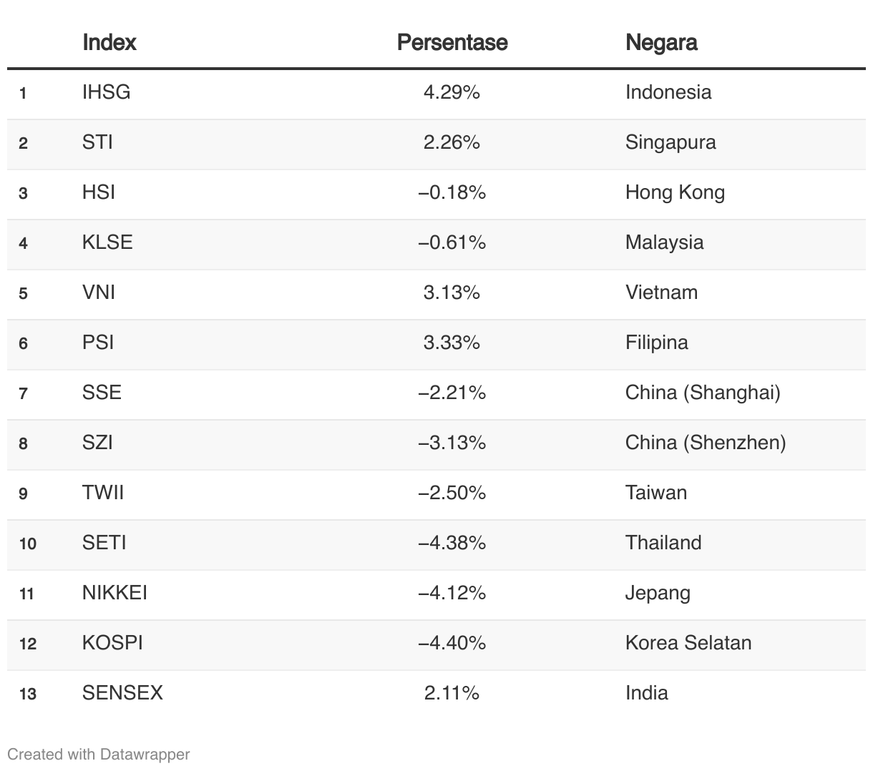Click the China (Shanghai) cell
873x771 pixels.
[703, 393]
